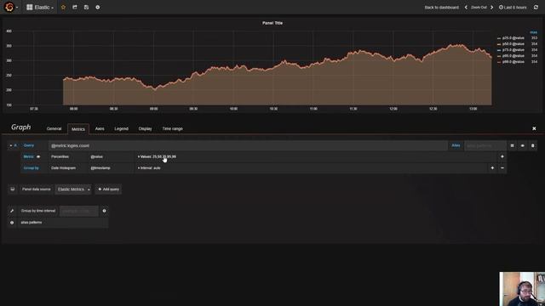Close the graph editor panel

point(534,128)
